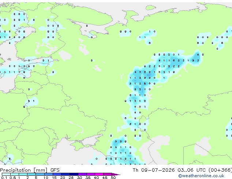Click the 0.1–0.5 mm legend color swatch
Image resolution: width=232 pixels, height=179 pixels.
coord(6,174)
